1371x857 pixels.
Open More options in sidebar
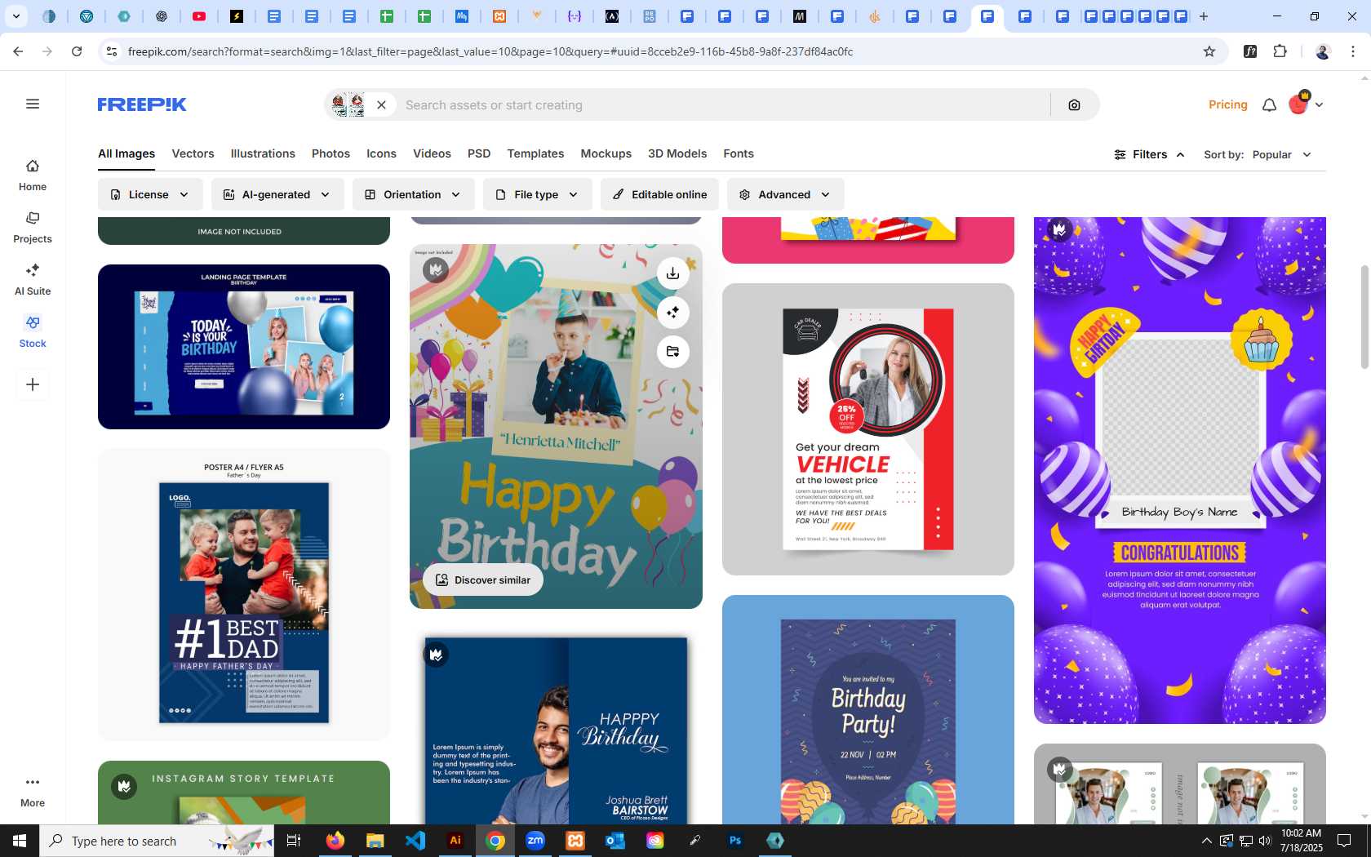(33, 792)
